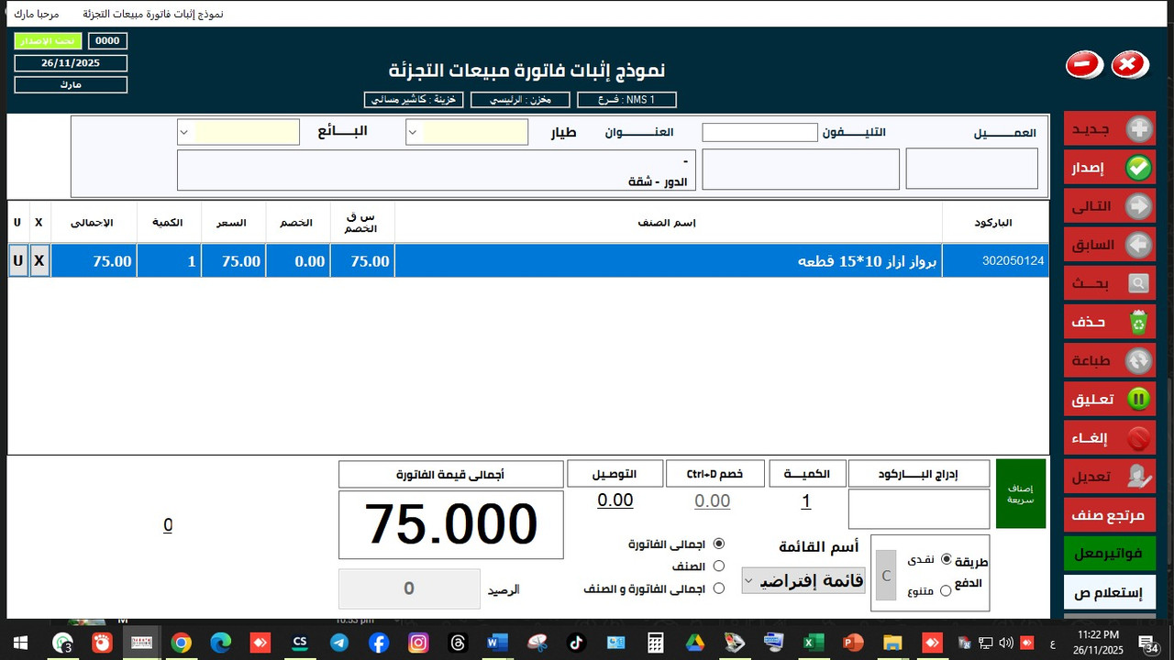This screenshot has height=660, width=1174.
Task: Click the العنوان address text box
Action: (x=437, y=170)
